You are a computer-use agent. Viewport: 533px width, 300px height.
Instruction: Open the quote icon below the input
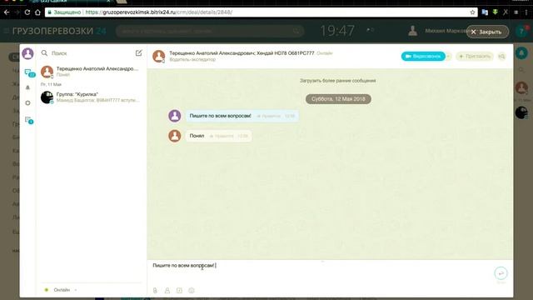tap(179, 291)
